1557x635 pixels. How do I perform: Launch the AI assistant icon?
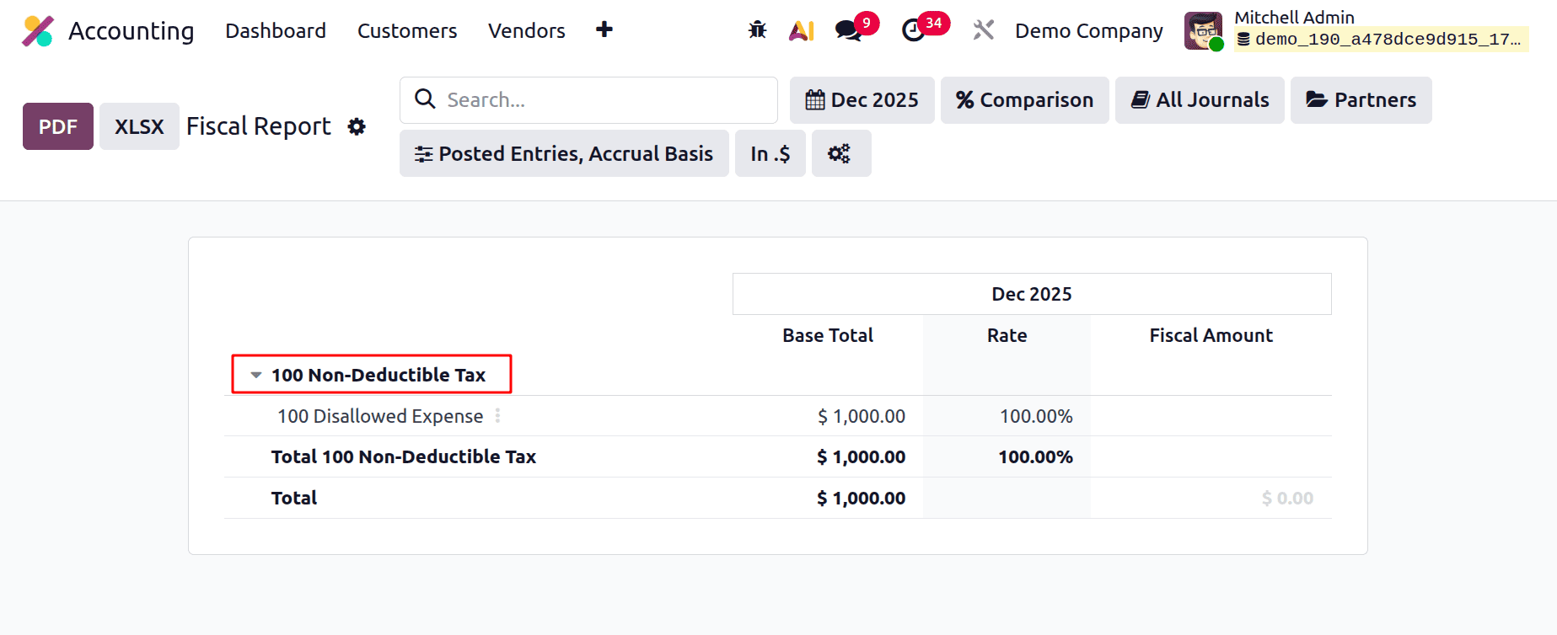coord(802,30)
